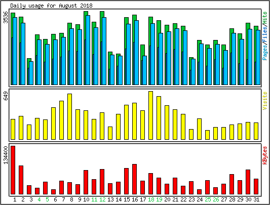Viewport: 270px width, 205px height.
Task: Click the light blue Files bar for day 23
Action: [x=194, y=72]
